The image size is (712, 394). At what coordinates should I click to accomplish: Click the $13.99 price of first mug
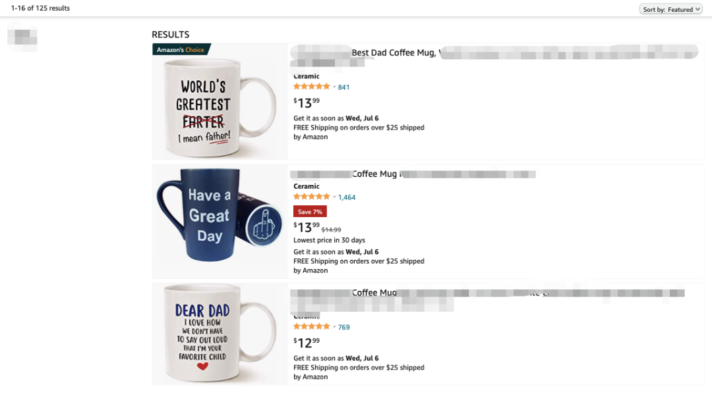(x=307, y=102)
